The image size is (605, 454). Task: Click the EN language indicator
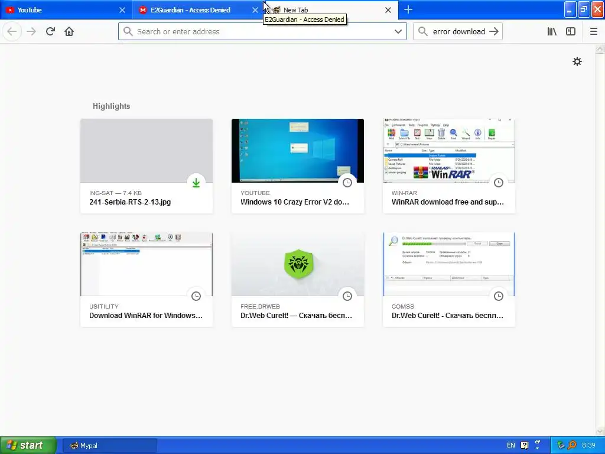pyautogui.click(x=511, y=445)
